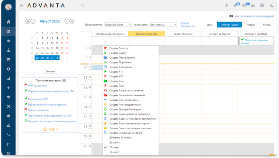Switch to the Месяц view tab

tap(267, 25)
